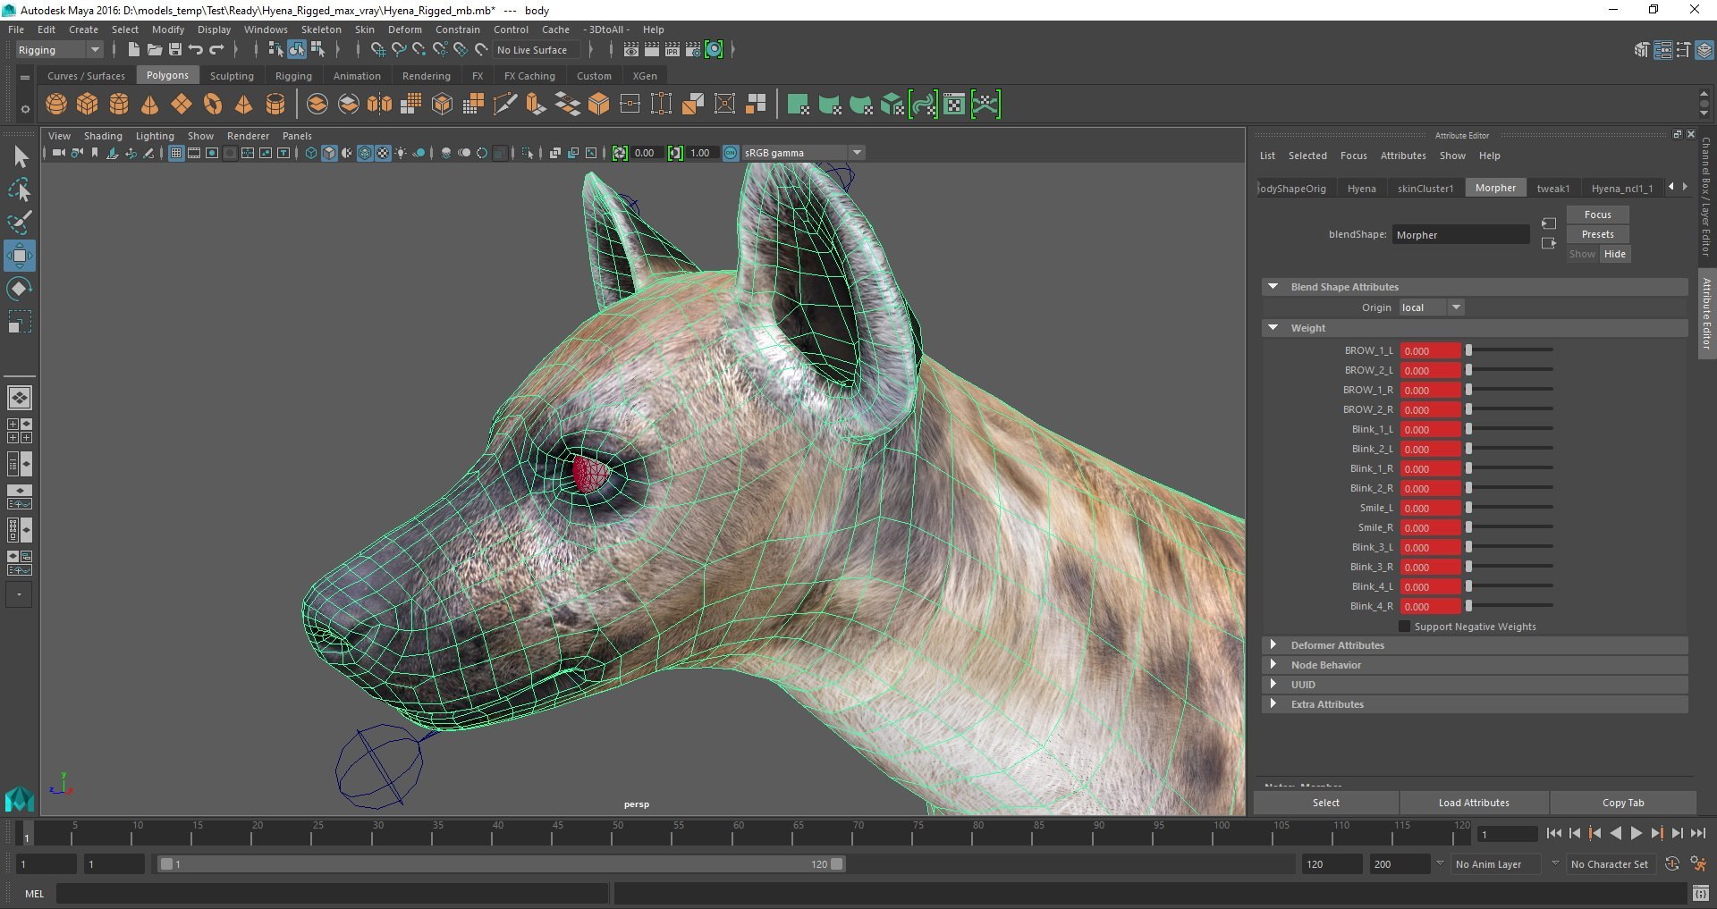The width and height of the screenshot is (1717, 909).
Task: Click the polygon cone shelf icon
Action: 150,105
